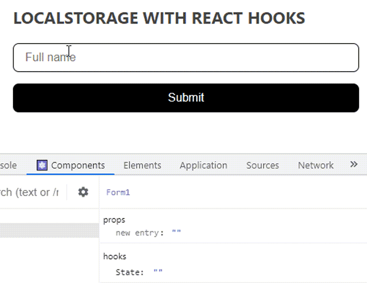Viewport: 367px width, 283px height.
Task: Show more DevTools tabs chevron
Action: [353, 165]
